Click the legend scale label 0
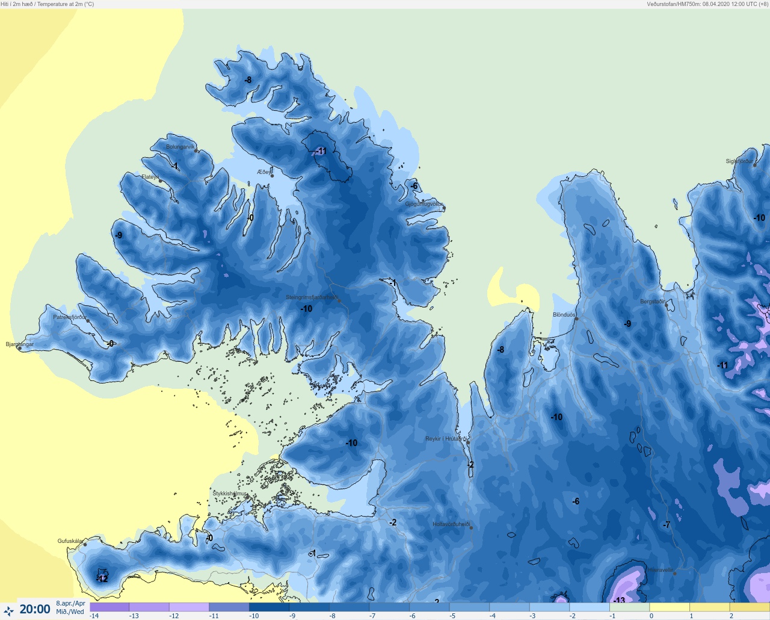The height and width of the screenshot is (620, 770). pyautogui.click(x=651, y=616)
